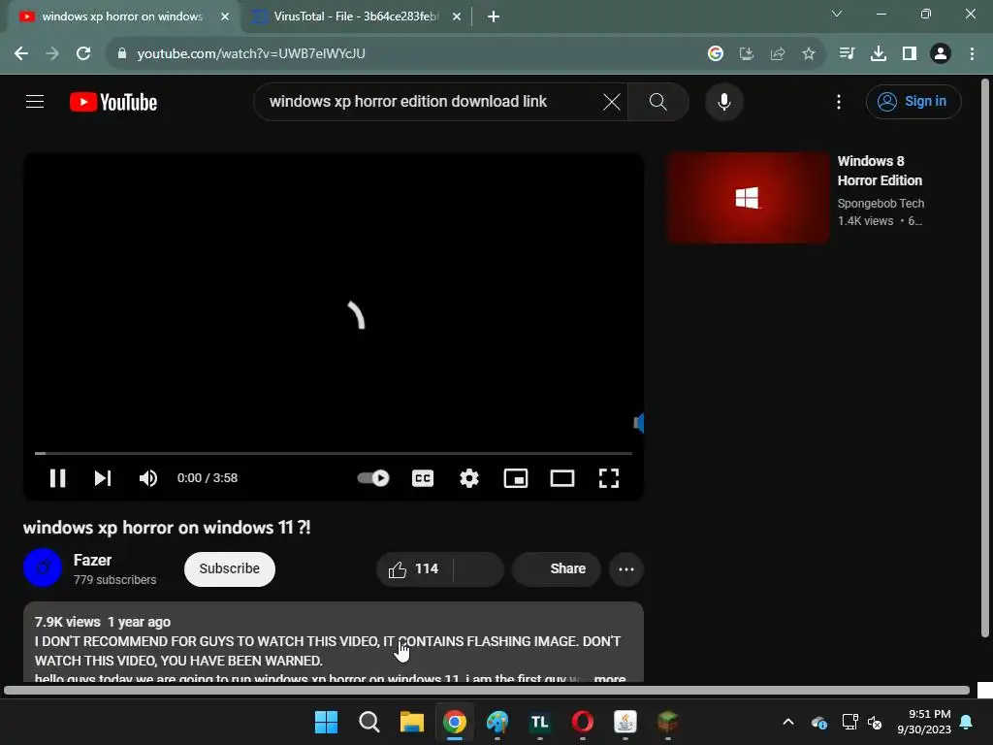Open the YouTube hamburger guide menu
This screenshot has height=745, width=993.
point(35,101)
